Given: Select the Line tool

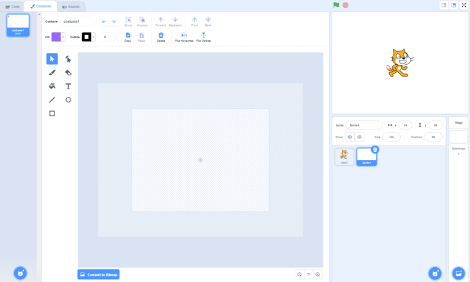Looking at the screenshot, I should click(52, 100).
